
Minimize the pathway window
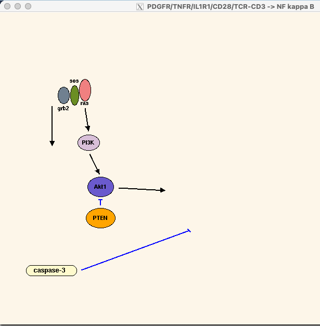pyautogui.click(x=18, y=6)
